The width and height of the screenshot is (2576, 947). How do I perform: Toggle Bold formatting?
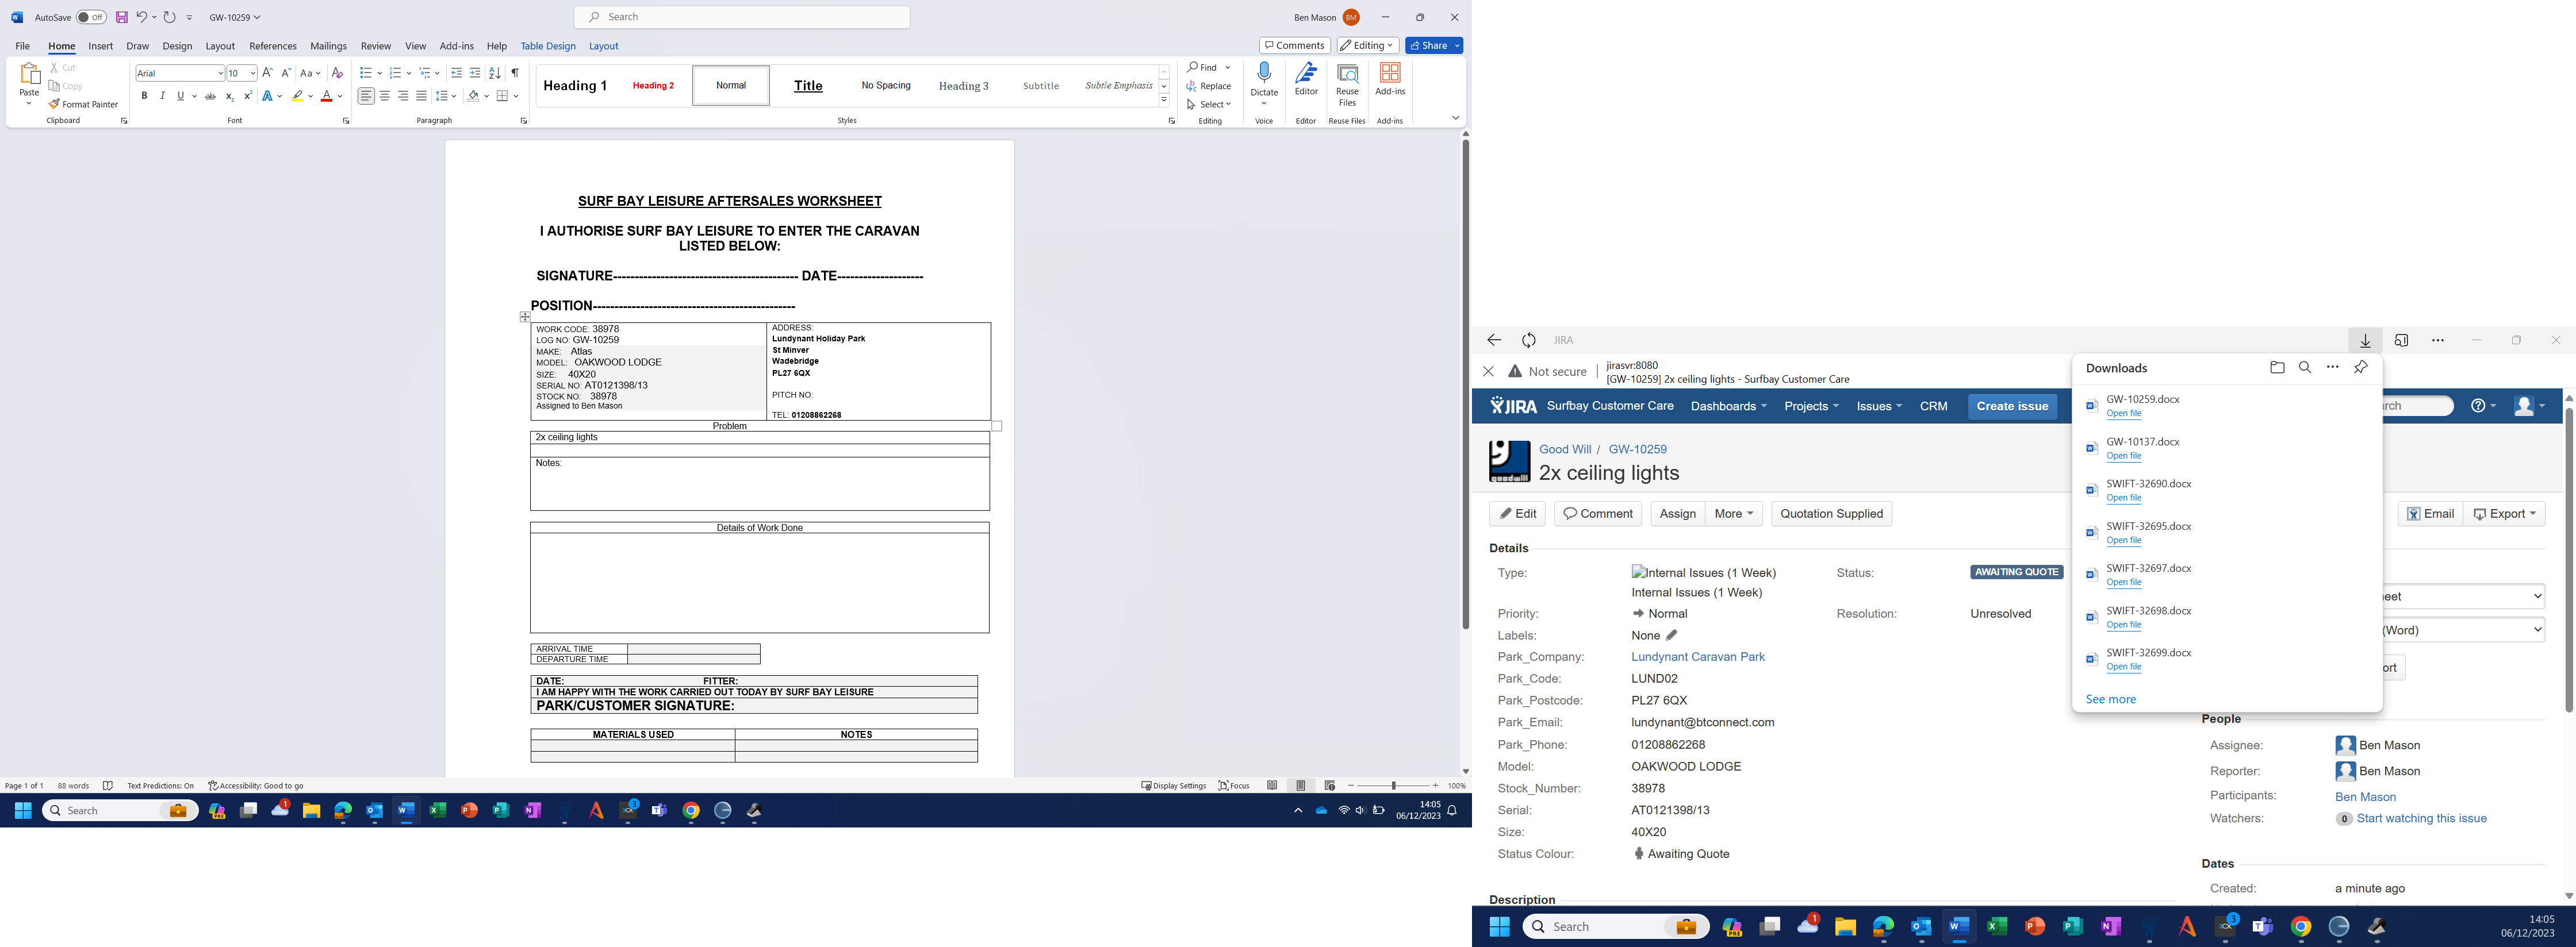pyautogui.click(x=144, y=96)
